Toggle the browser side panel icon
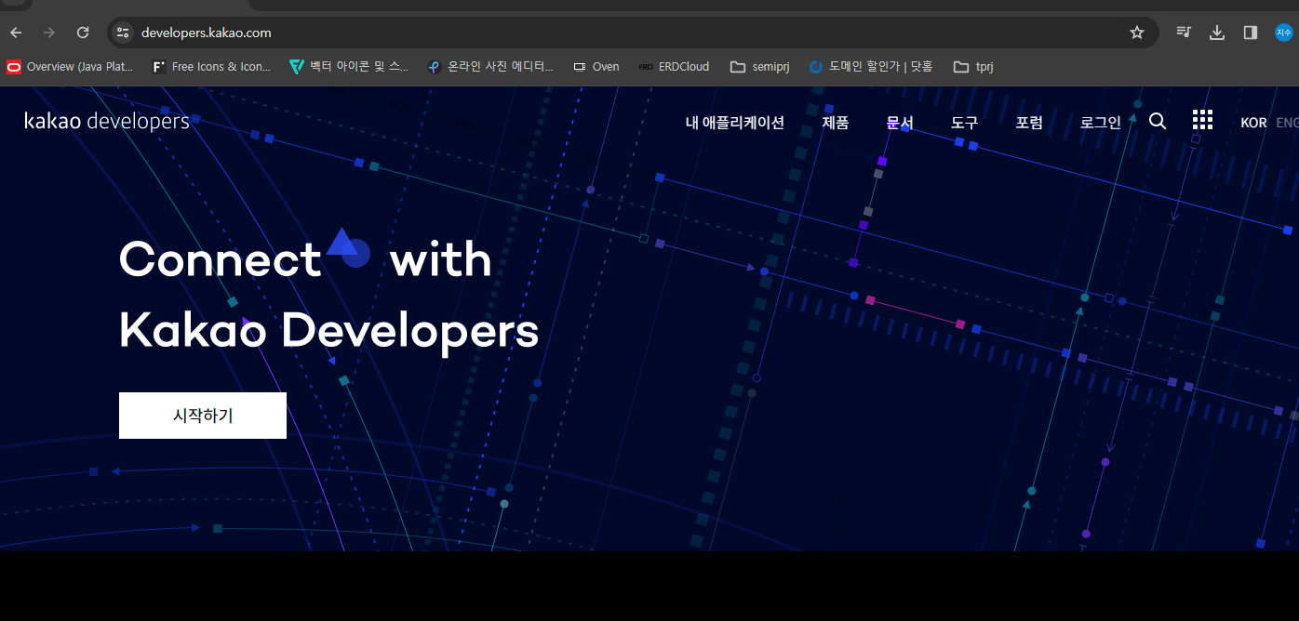This screenshot has width=1299, height=621. (1250, 33)
